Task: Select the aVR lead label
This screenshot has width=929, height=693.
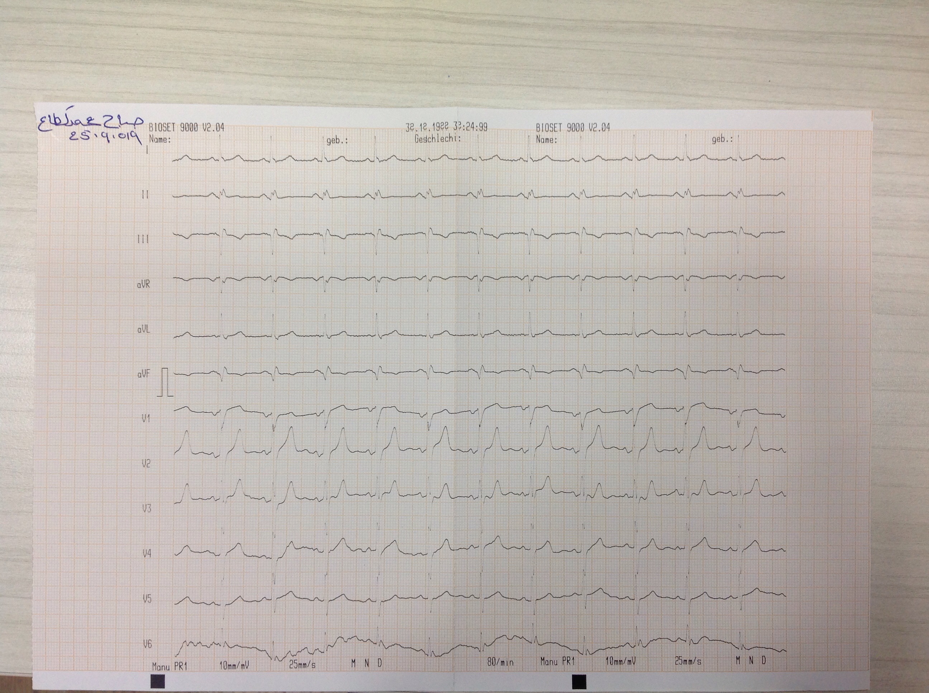Action: click(x=143, y=285)
